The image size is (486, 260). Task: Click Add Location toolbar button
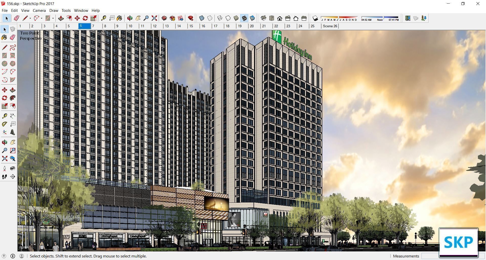click(408, 18)
